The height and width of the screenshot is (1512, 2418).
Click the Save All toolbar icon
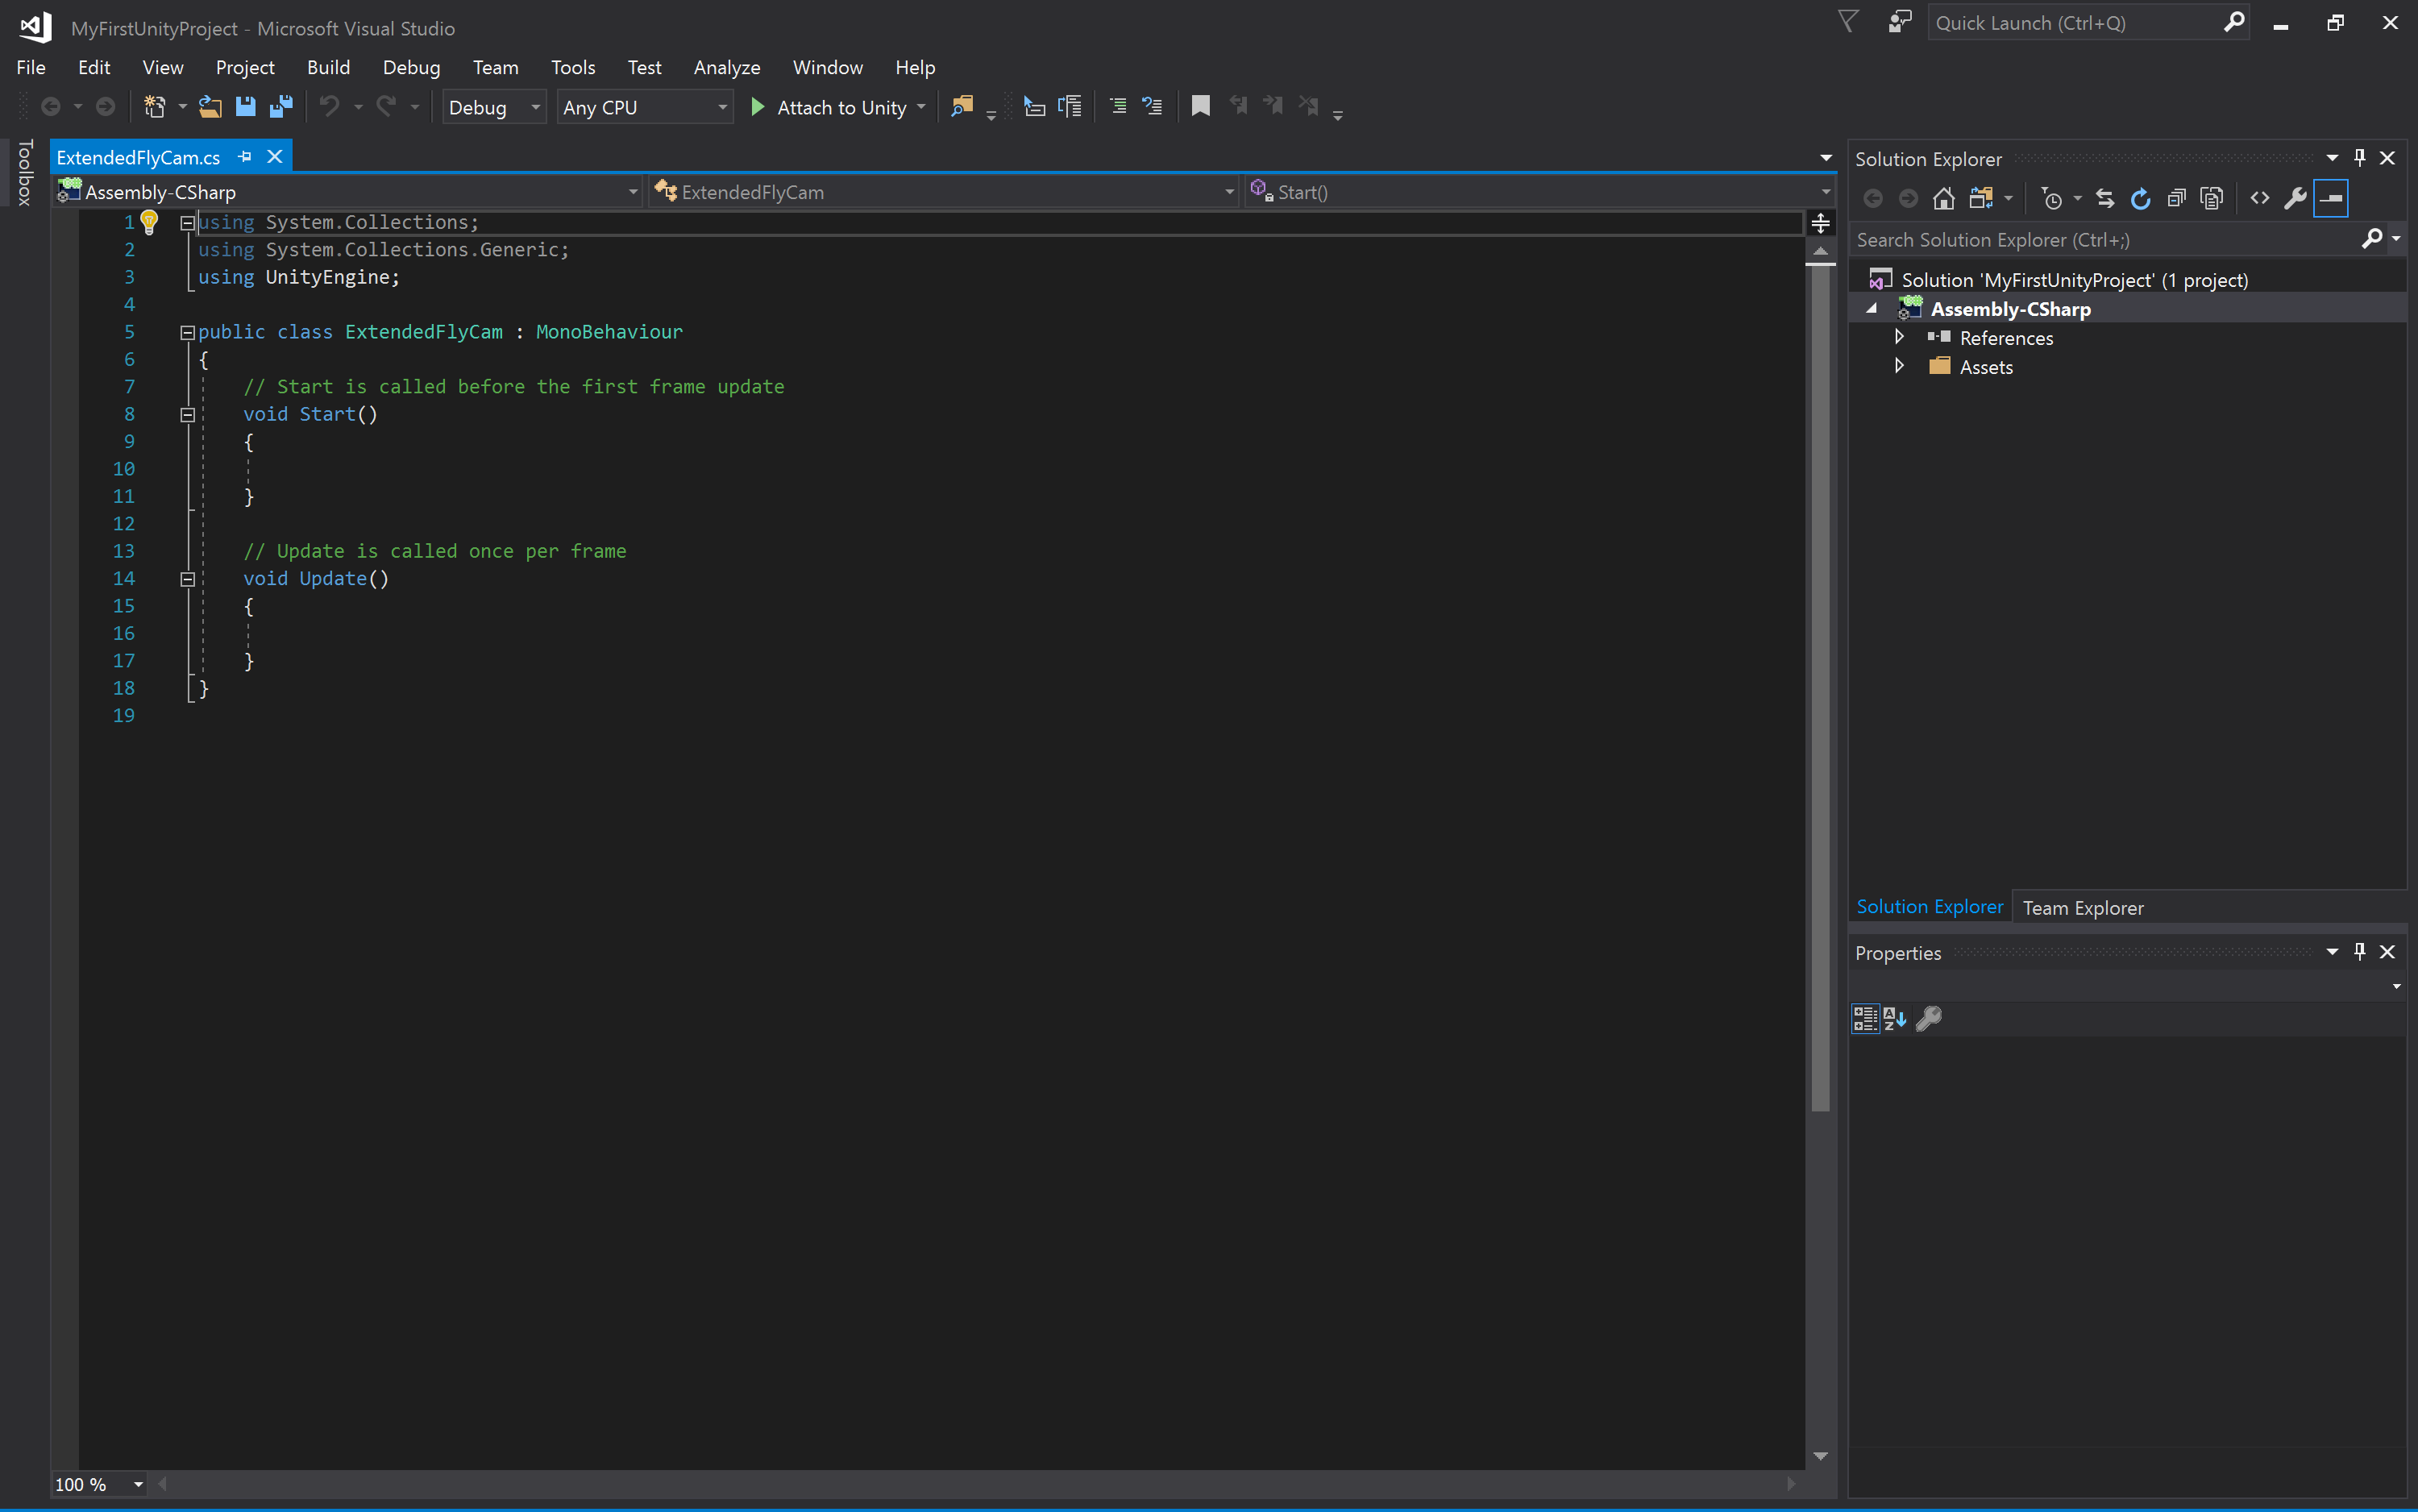pos(281,107)
